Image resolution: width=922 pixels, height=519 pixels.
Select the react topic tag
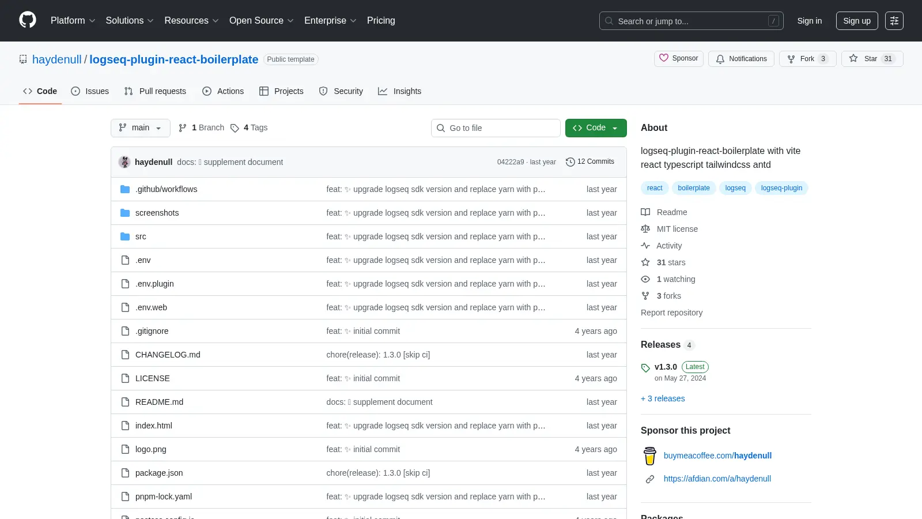tap(655, 188)
